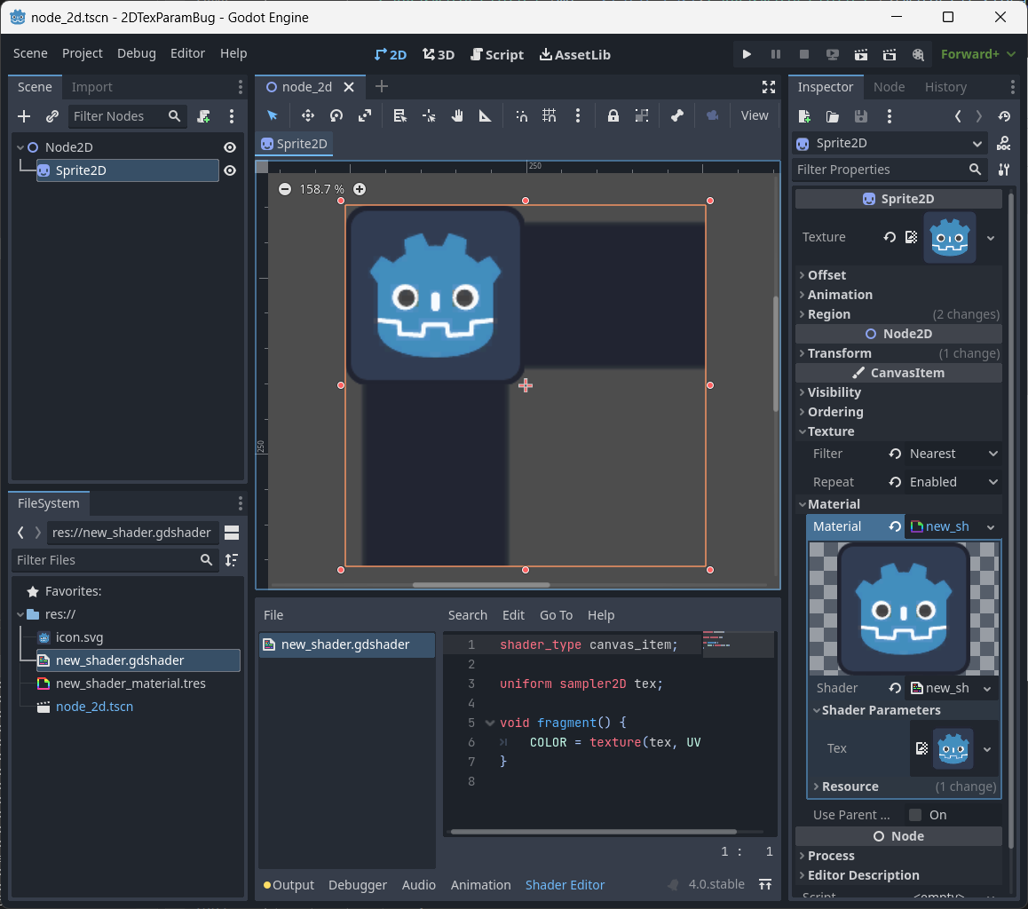This screenshot has height=909, width=1028.
Task: Open a new resource in the Inspector
Action: point(803,115)
